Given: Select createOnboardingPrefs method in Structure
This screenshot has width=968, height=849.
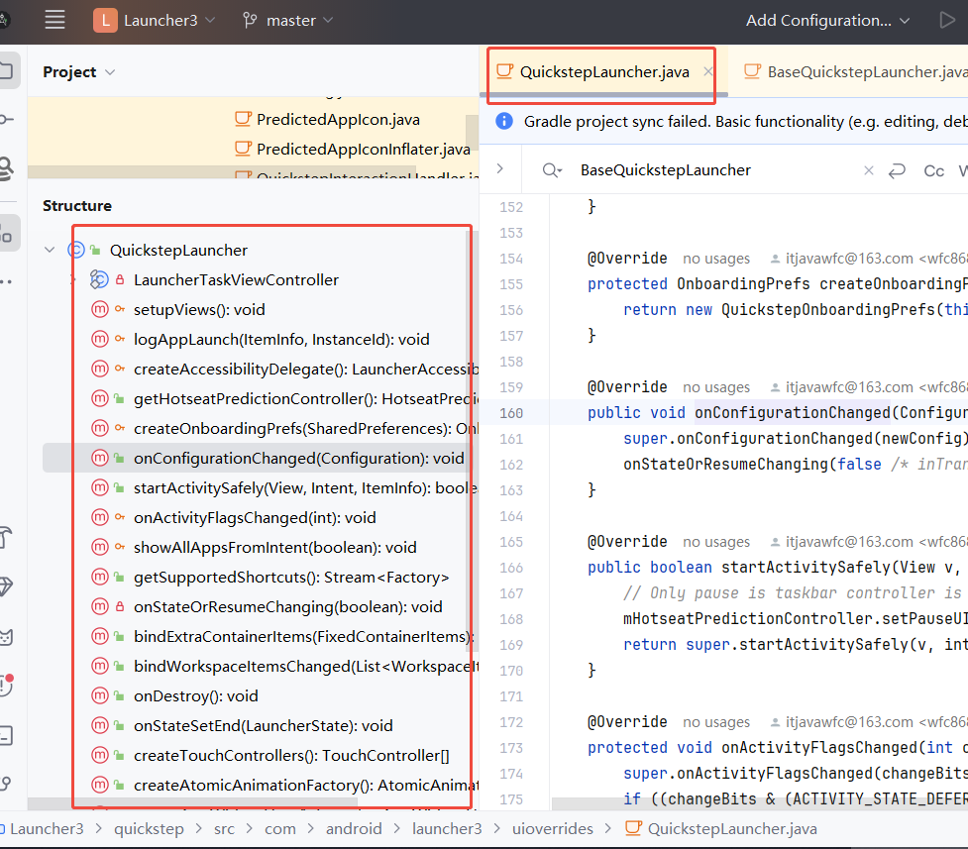Looking at the screenshot, I should click(305, 428).
